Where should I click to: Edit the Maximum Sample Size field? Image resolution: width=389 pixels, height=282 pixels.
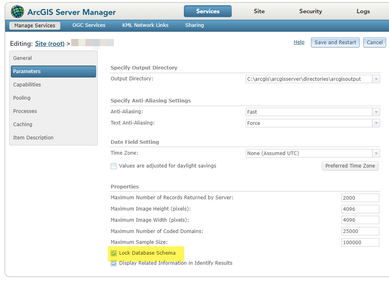click(360, 242)
